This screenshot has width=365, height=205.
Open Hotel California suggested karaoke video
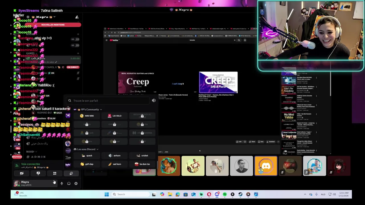[x=289, y=135]
